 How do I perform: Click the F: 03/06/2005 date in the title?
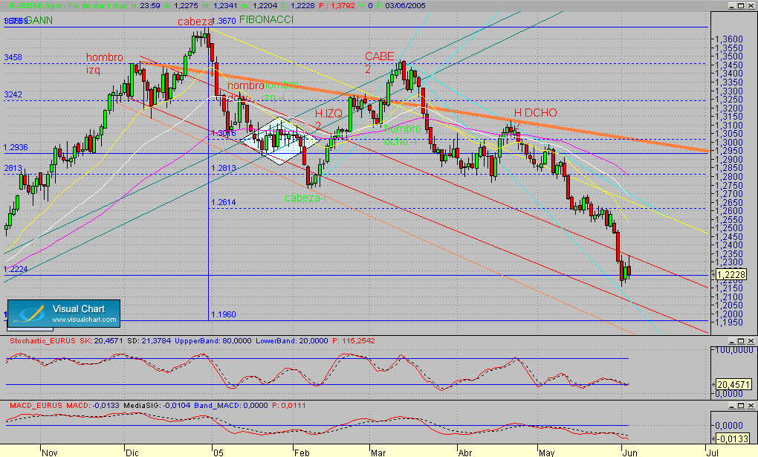(401, 6)
